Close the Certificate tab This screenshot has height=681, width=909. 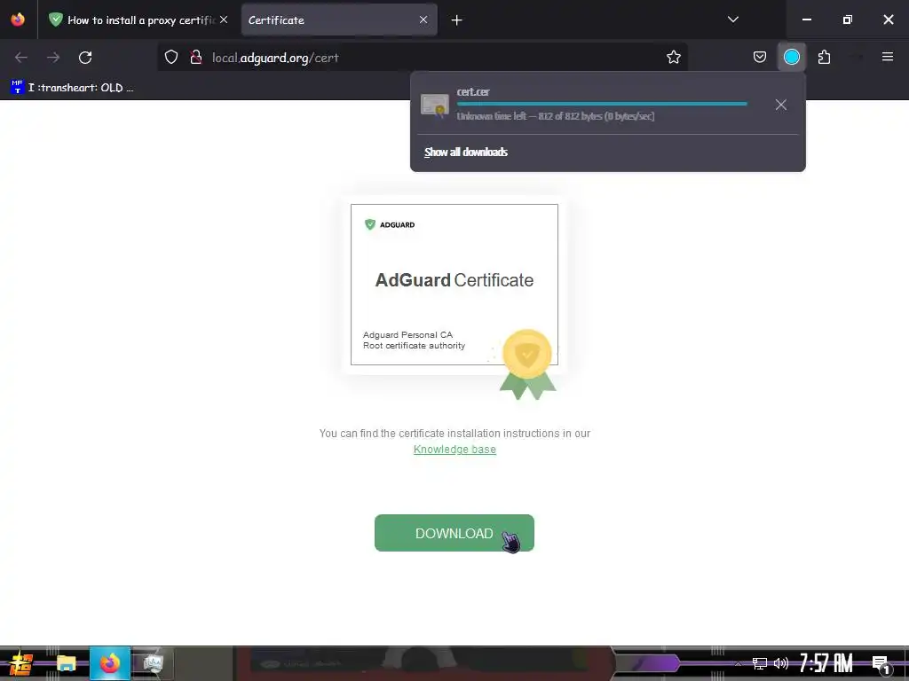[x=423, y=20]
